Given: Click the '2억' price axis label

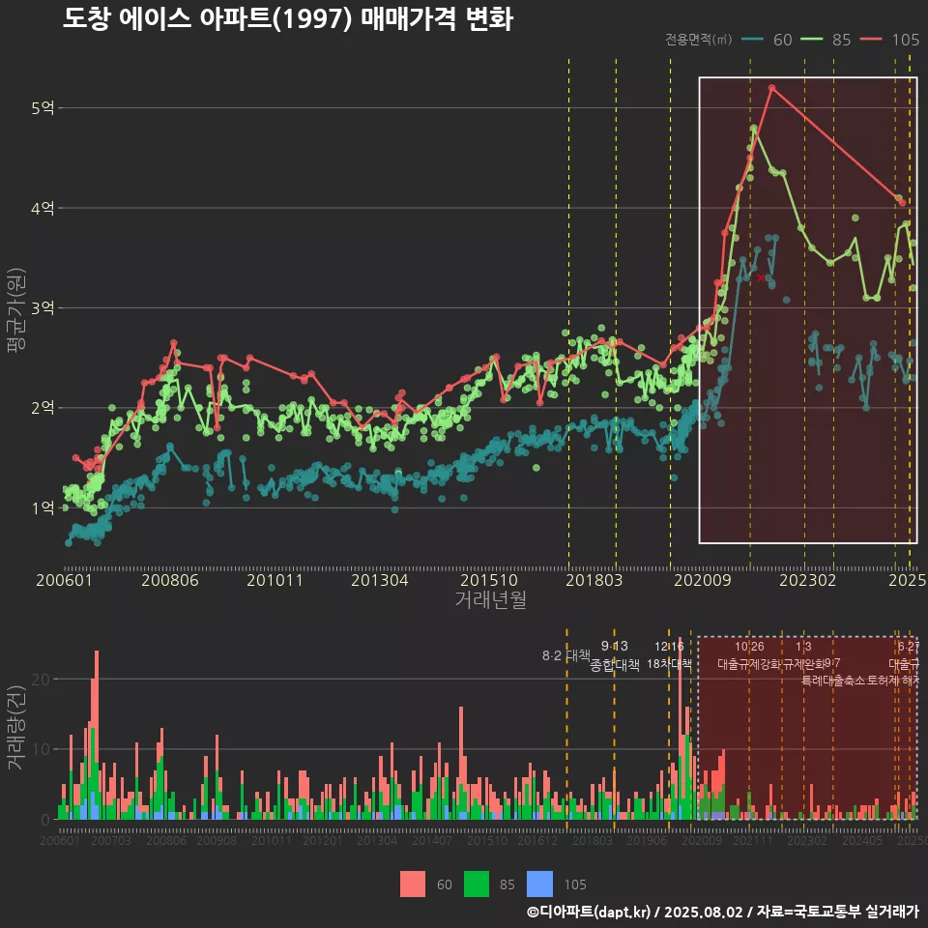Looking at the screenshot, I should click(x=43, y=408).
